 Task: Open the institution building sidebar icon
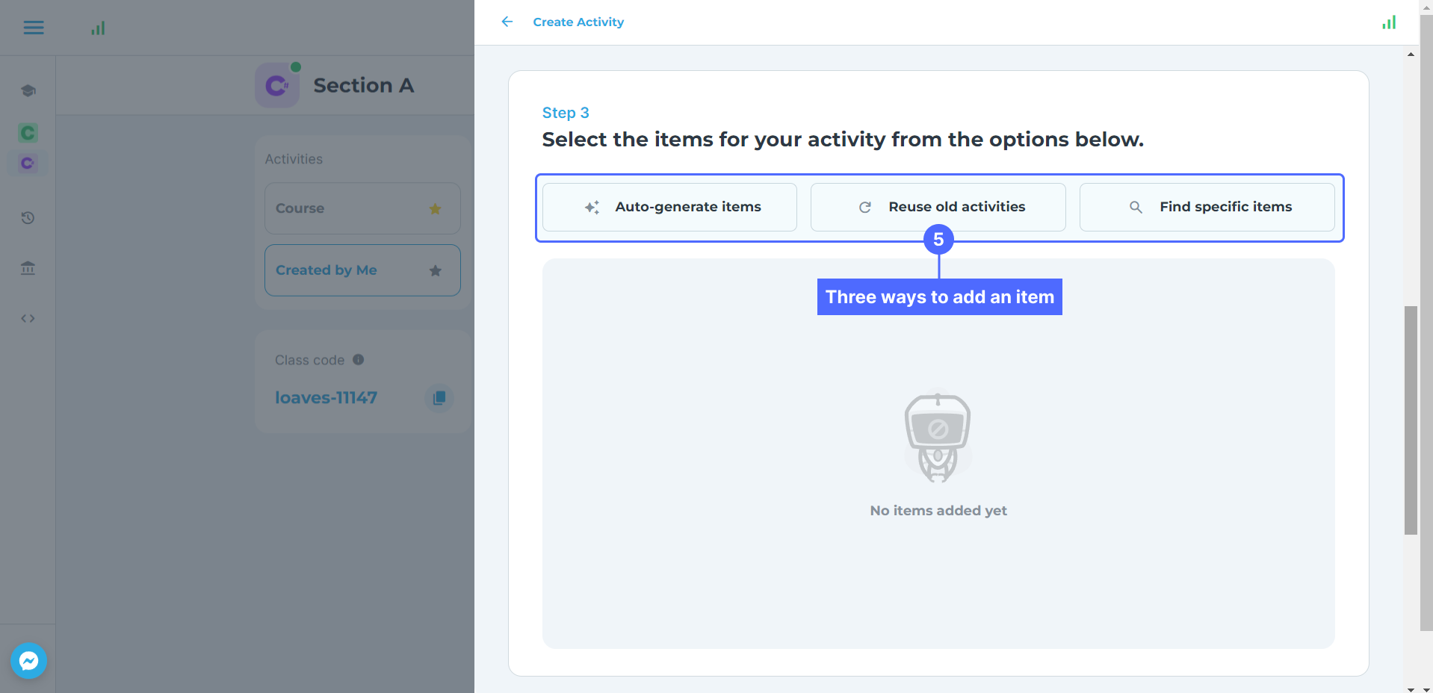tap(28, 268)
